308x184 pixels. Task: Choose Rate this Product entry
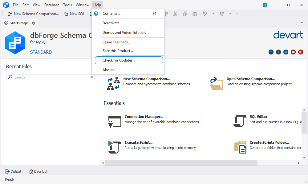click(129, 50)
